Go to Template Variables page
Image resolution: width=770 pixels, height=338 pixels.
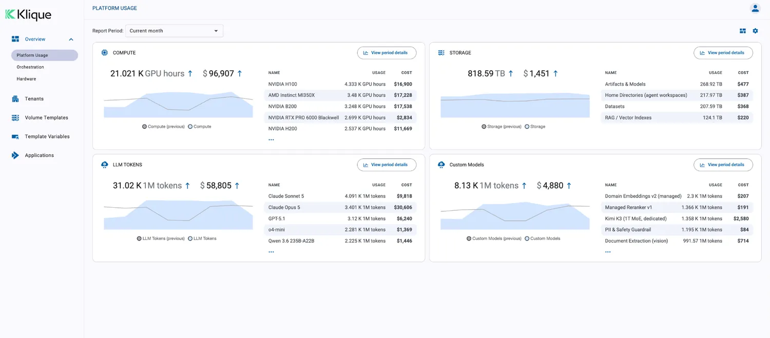[47, 136]
